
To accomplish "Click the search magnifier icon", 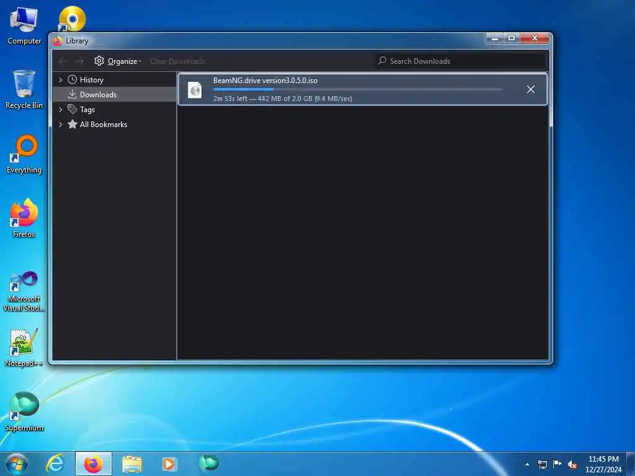I will [x=382, y=61].
